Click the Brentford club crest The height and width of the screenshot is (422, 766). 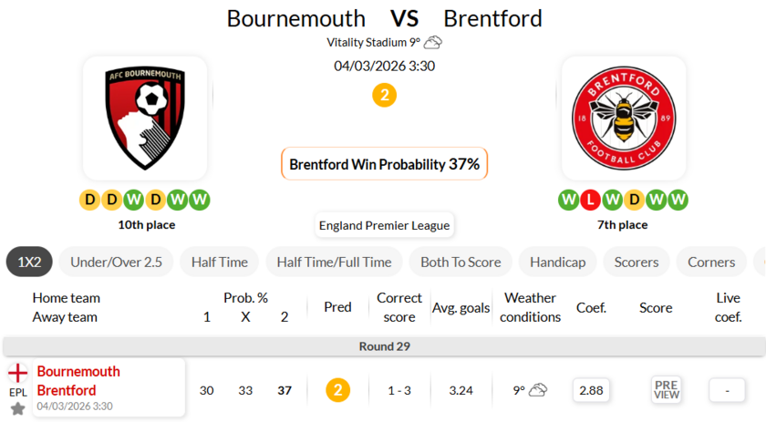tap(624, 118)
